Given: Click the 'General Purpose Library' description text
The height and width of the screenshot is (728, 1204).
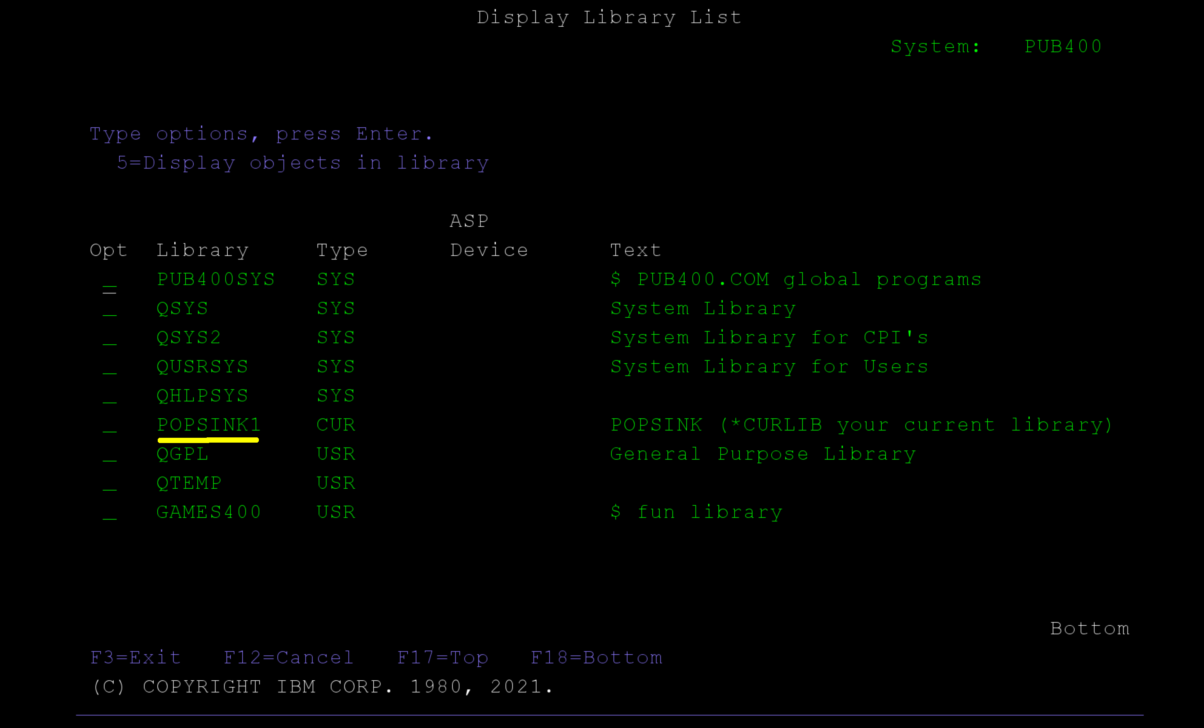Looking at the screenshot, I should [763, 454].
